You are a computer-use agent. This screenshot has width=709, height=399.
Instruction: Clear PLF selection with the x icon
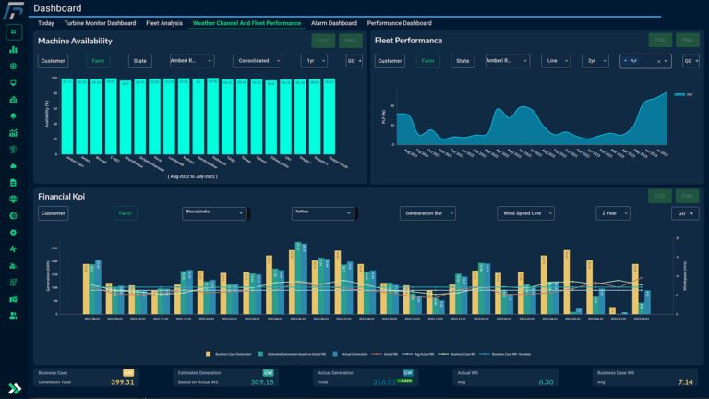point(659,61)
